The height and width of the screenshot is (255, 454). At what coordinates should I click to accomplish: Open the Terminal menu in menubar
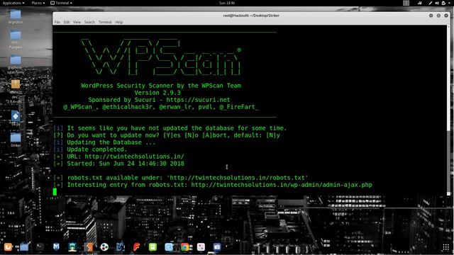pos(105,22)
